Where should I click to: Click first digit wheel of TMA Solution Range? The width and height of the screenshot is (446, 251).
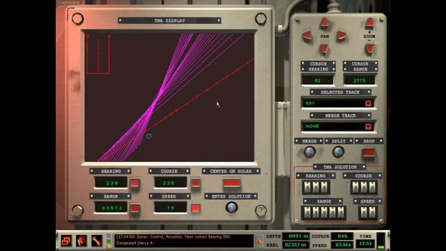pyautogui.click(x=307, y=213)
